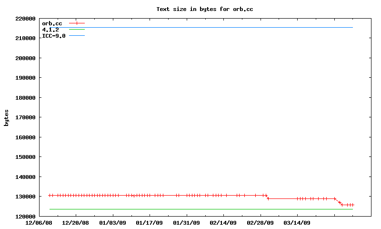Select the 01/03/09 x-axis date label
The height and width of the screenshot is (229, 381).
(113, 223)
